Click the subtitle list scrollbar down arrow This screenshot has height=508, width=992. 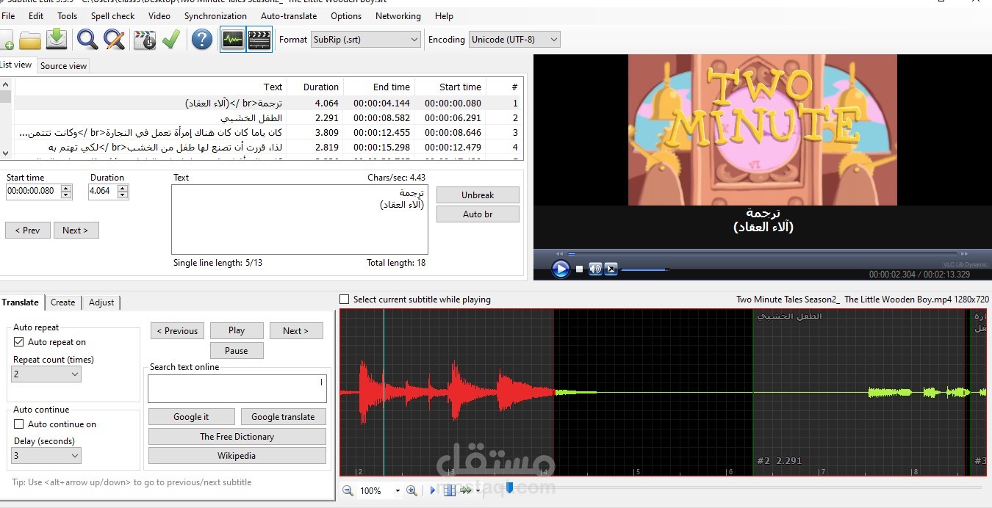(x=6, y=153)
